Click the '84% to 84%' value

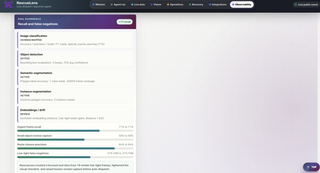[126, 144]
